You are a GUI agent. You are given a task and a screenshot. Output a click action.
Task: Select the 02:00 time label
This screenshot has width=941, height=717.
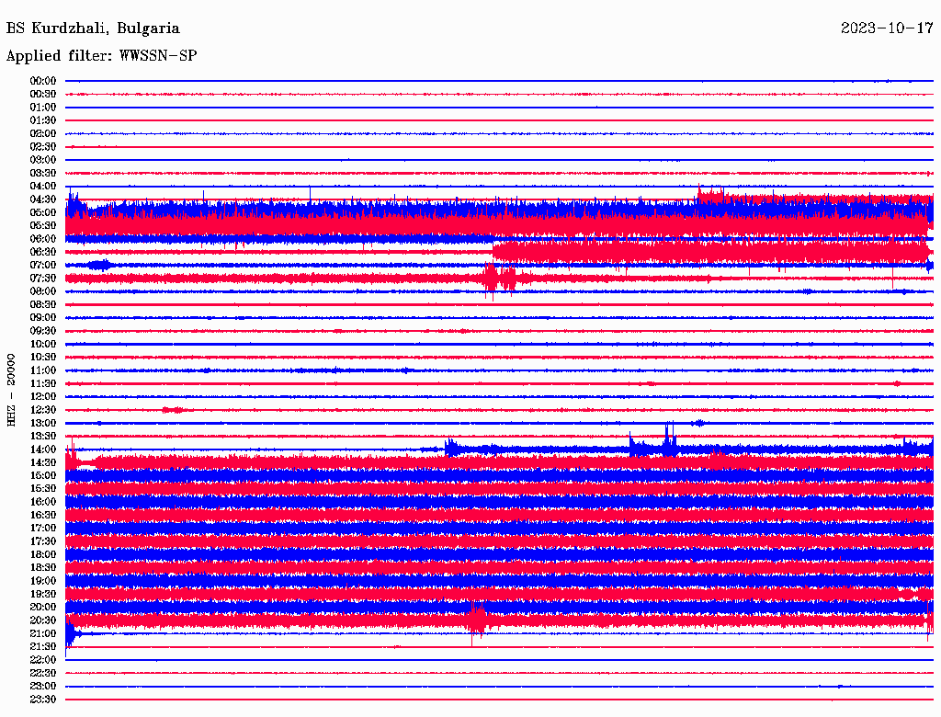(42, 133)
